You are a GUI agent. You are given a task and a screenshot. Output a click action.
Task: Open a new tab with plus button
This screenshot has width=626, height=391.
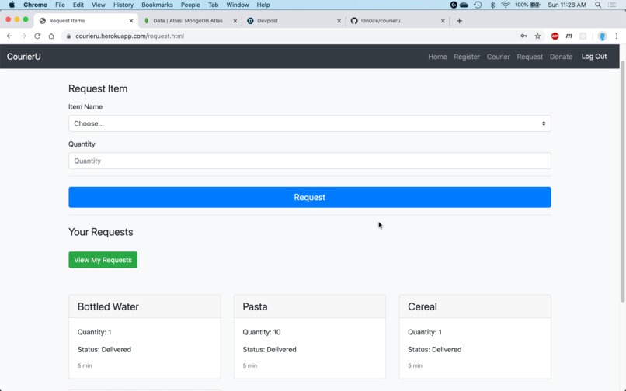tap(459, 21)
